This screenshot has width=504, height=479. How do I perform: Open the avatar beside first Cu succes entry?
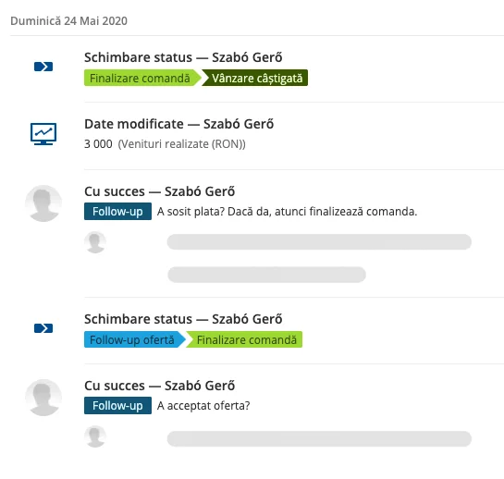click(x=43, y=203)
